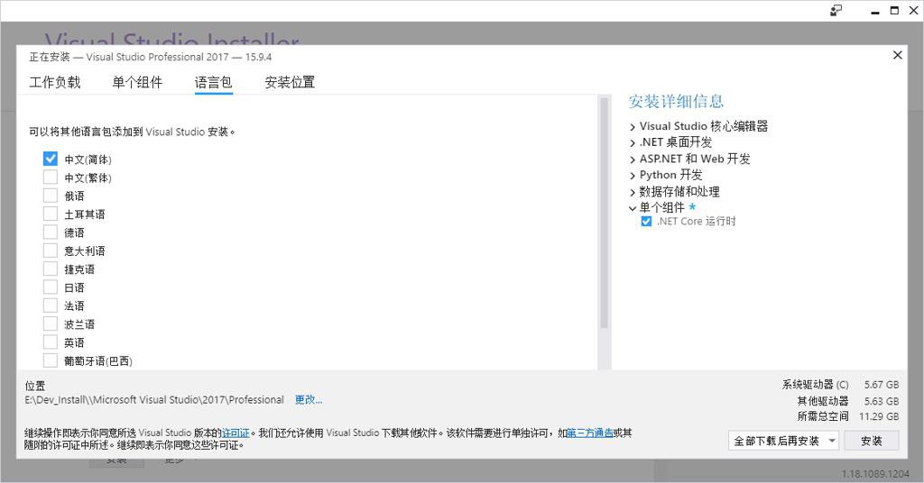Open the 许可证 license link
The image size is (924, 483).
coord(236,433)
